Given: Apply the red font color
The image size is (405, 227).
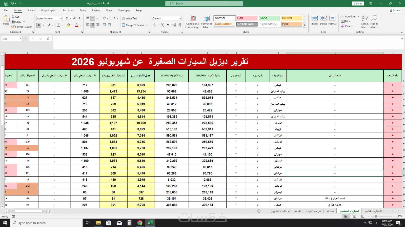Looking at the screenshot, I should 76,25.
